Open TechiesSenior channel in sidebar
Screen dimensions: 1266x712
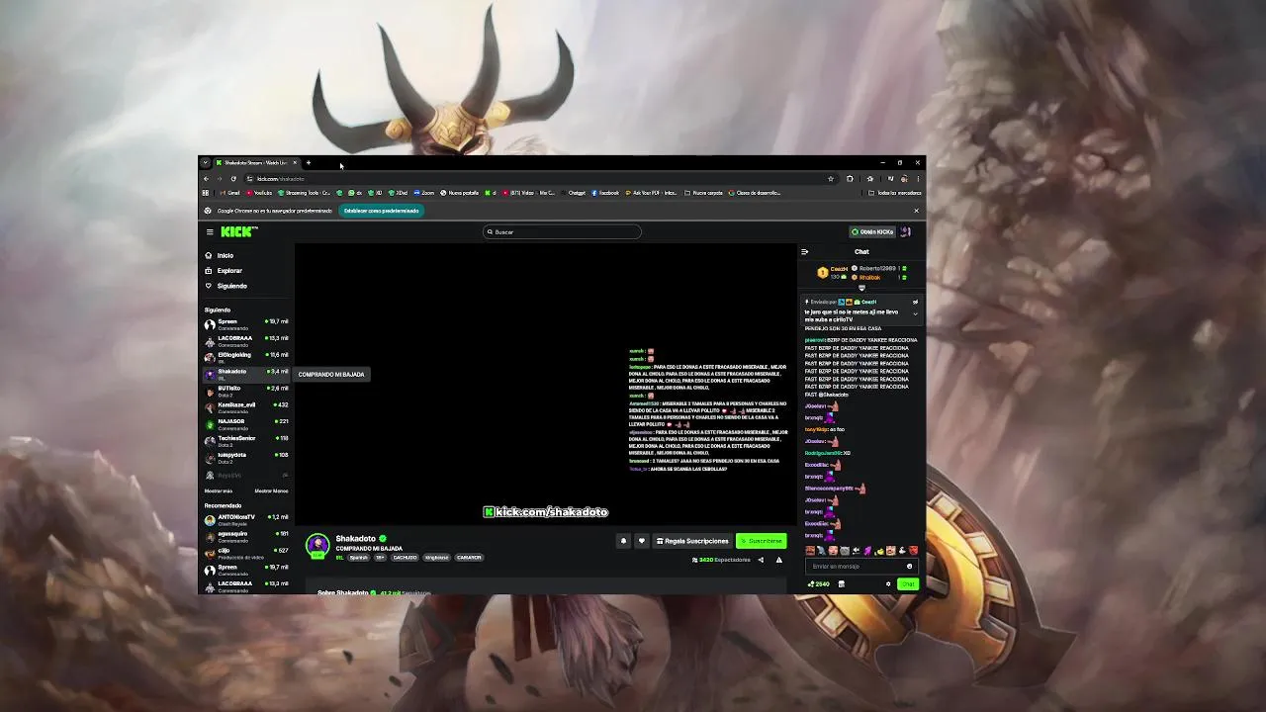coord(246,441)
